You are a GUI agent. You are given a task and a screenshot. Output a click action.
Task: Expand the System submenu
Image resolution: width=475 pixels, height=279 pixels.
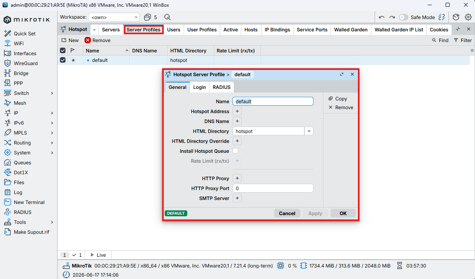[52, 153]
